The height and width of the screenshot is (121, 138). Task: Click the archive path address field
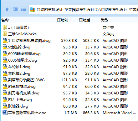pos(84,9)
